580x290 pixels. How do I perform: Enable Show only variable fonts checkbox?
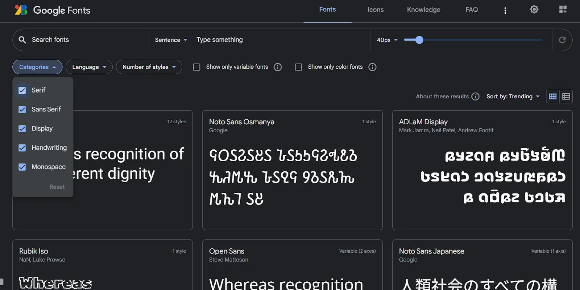coord(196,67)
